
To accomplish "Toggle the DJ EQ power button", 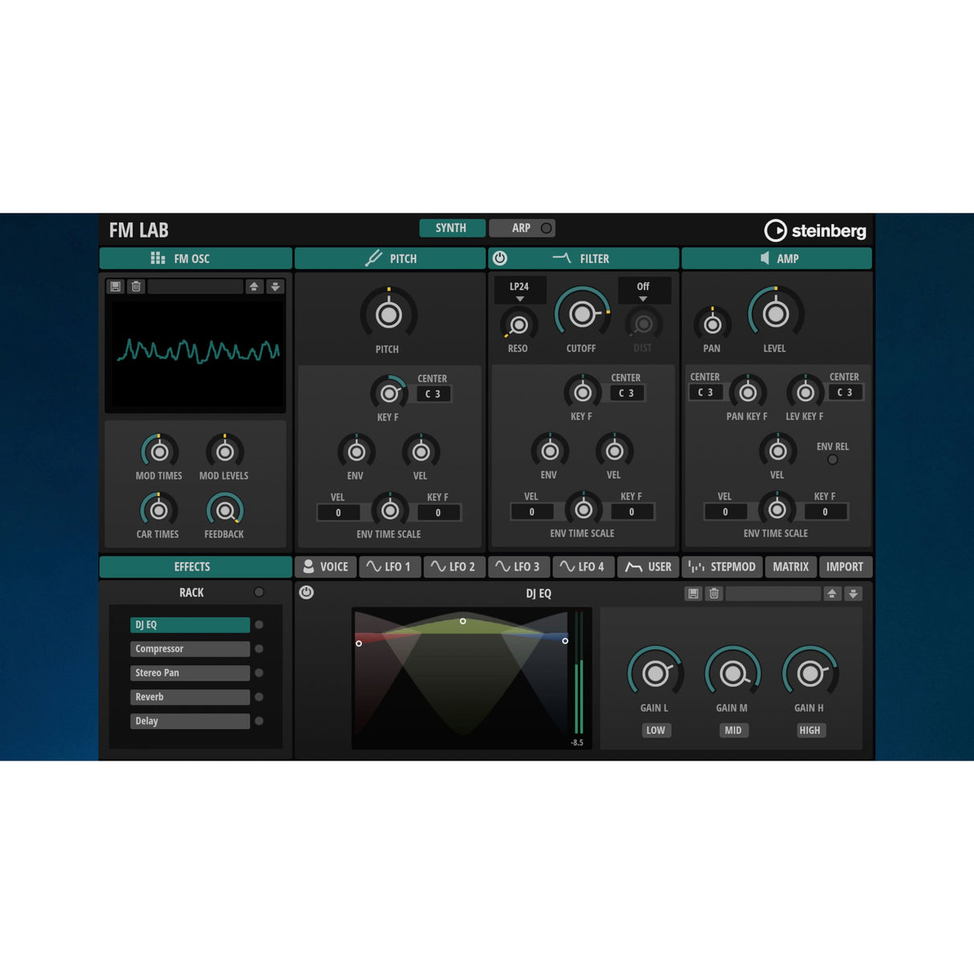I will (306, 594).
